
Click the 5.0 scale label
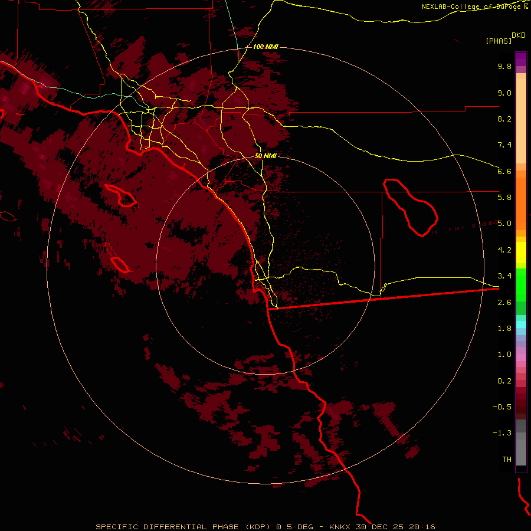click(x=504, y=224)
